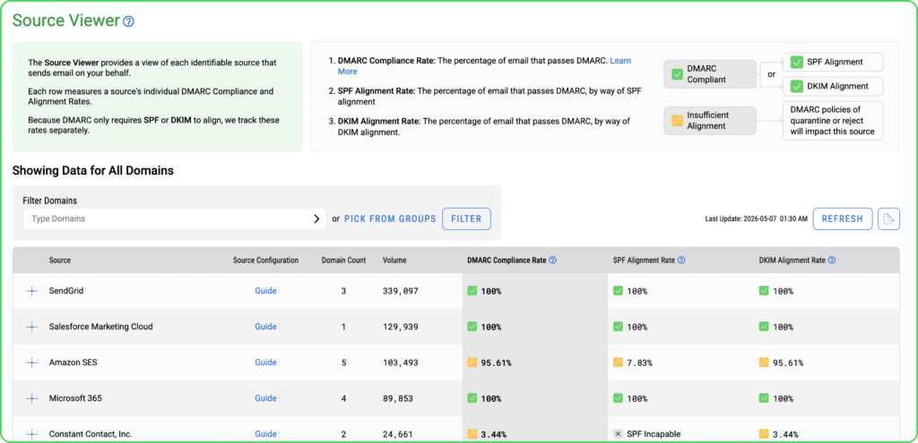Image resolution: width=918 pixels, height=443 pixels.
Task: Expand the Amazon SES row
Action: pyautogui.click(x=32, y=363)
